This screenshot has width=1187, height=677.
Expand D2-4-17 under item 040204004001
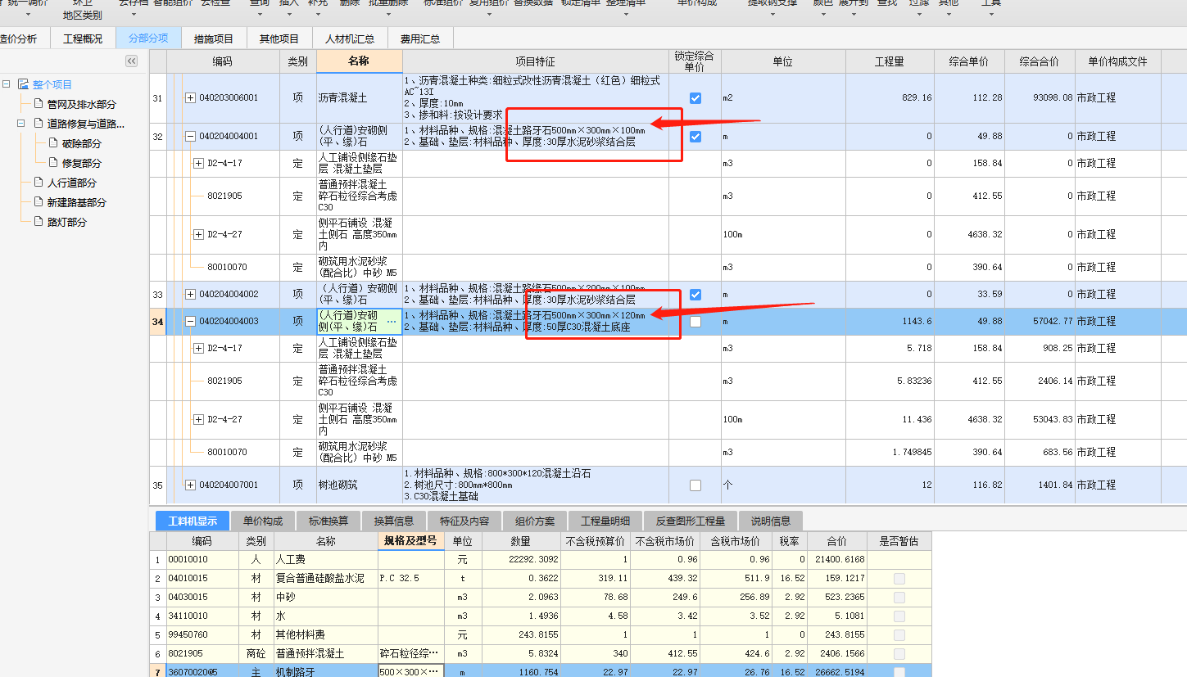[198, 163]
